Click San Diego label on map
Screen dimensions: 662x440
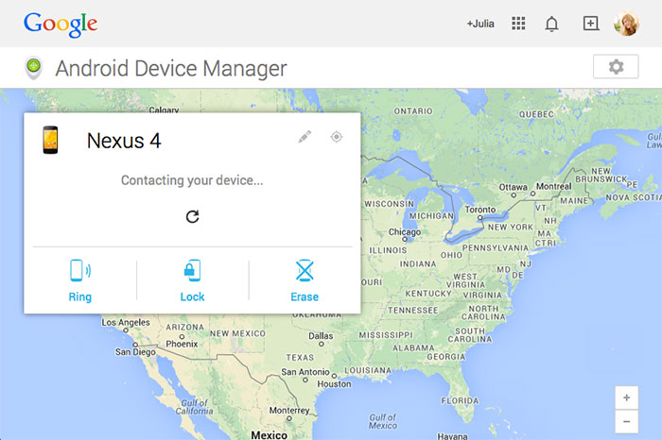[135, 351]
